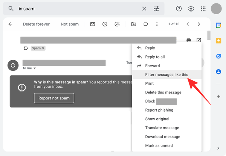The image size is (226, 156).
Task: Click Not spam in toolbar
Action: 70,24
